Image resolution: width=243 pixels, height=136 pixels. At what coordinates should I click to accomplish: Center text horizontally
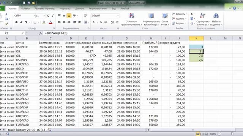pos(64,22)
